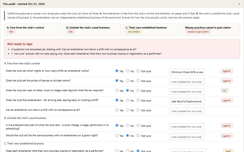Edit the 'Minimum three shifts a wee' note

click(x=187, y=72)
